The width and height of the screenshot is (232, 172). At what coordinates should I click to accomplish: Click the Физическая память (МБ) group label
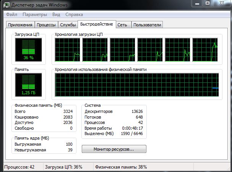38,105
